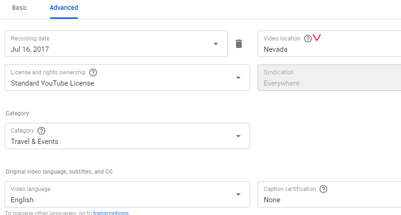Click the English video language value

coord(22,200)
